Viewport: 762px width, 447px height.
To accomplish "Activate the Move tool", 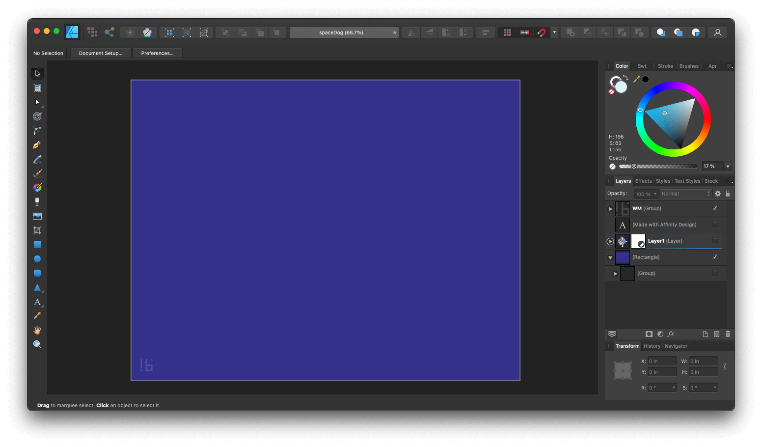I will (37, 73).
